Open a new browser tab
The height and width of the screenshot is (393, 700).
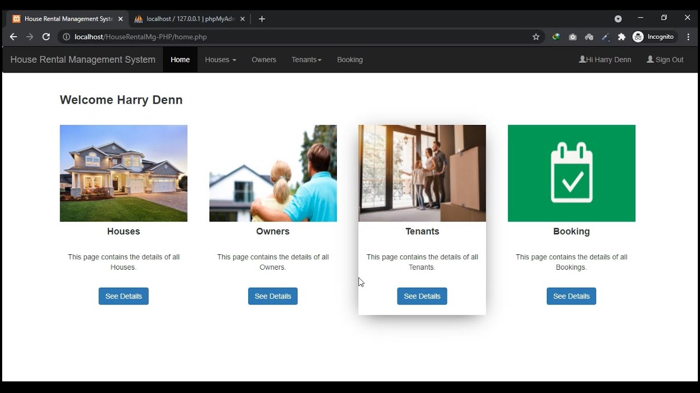(x=262, y=19)
